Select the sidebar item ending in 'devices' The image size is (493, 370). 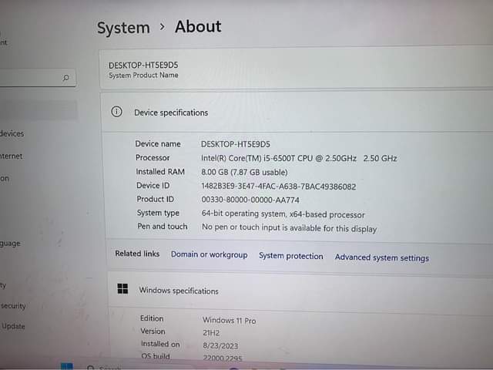click(x=12, y=133)
